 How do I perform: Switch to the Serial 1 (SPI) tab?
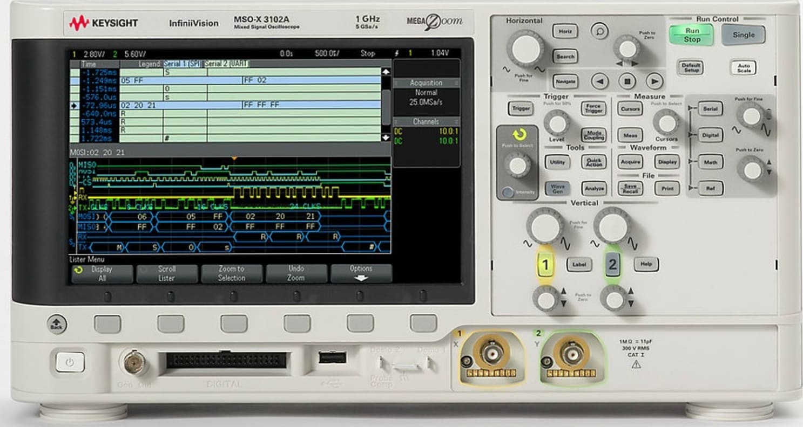(x=183, y=64)
